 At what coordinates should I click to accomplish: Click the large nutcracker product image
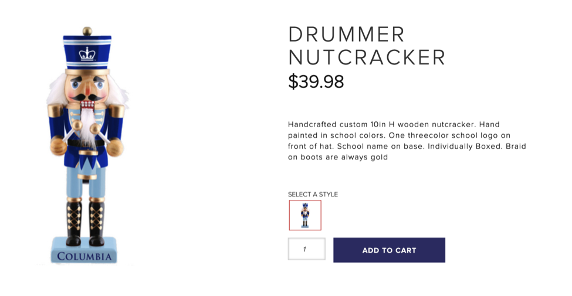coord(87,147)
